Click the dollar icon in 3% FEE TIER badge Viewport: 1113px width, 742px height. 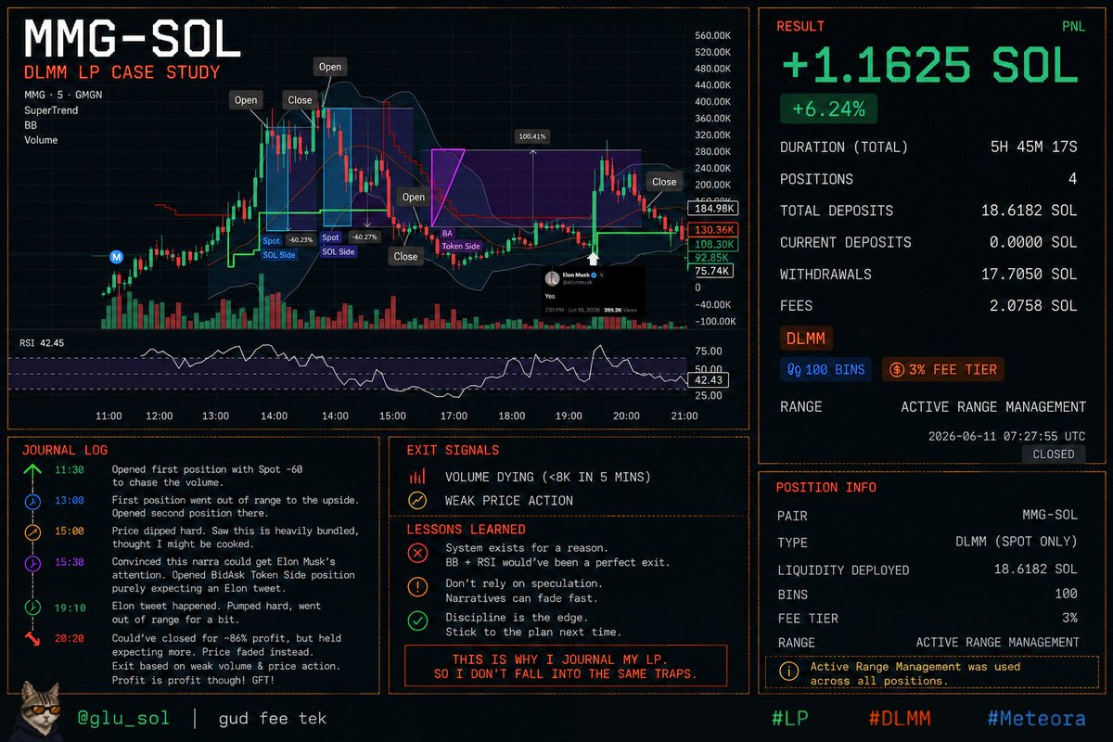click(898, 369)
